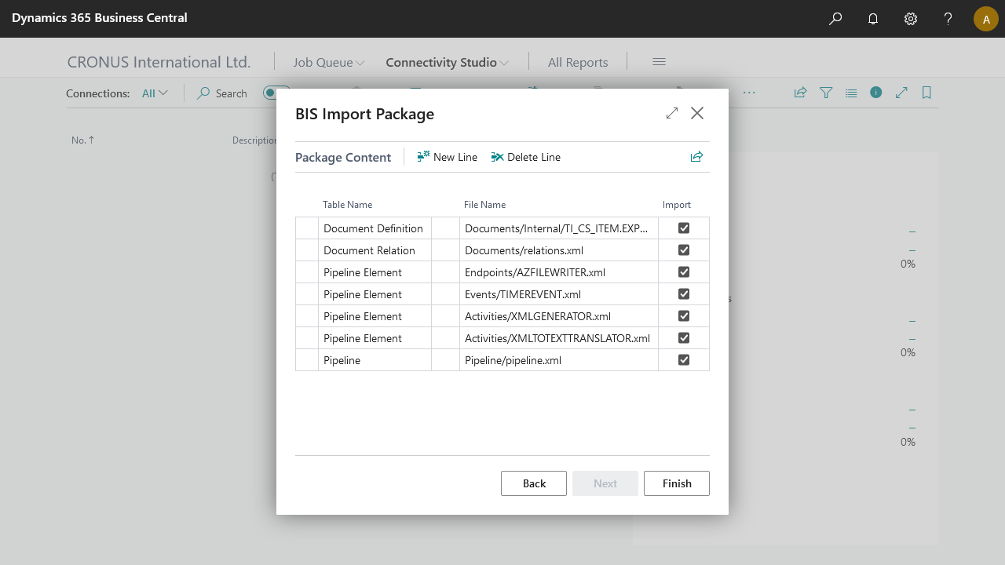Click the Delete Line action
The height and width of the screenshot is (565, 1005).
tap(526, 157)
